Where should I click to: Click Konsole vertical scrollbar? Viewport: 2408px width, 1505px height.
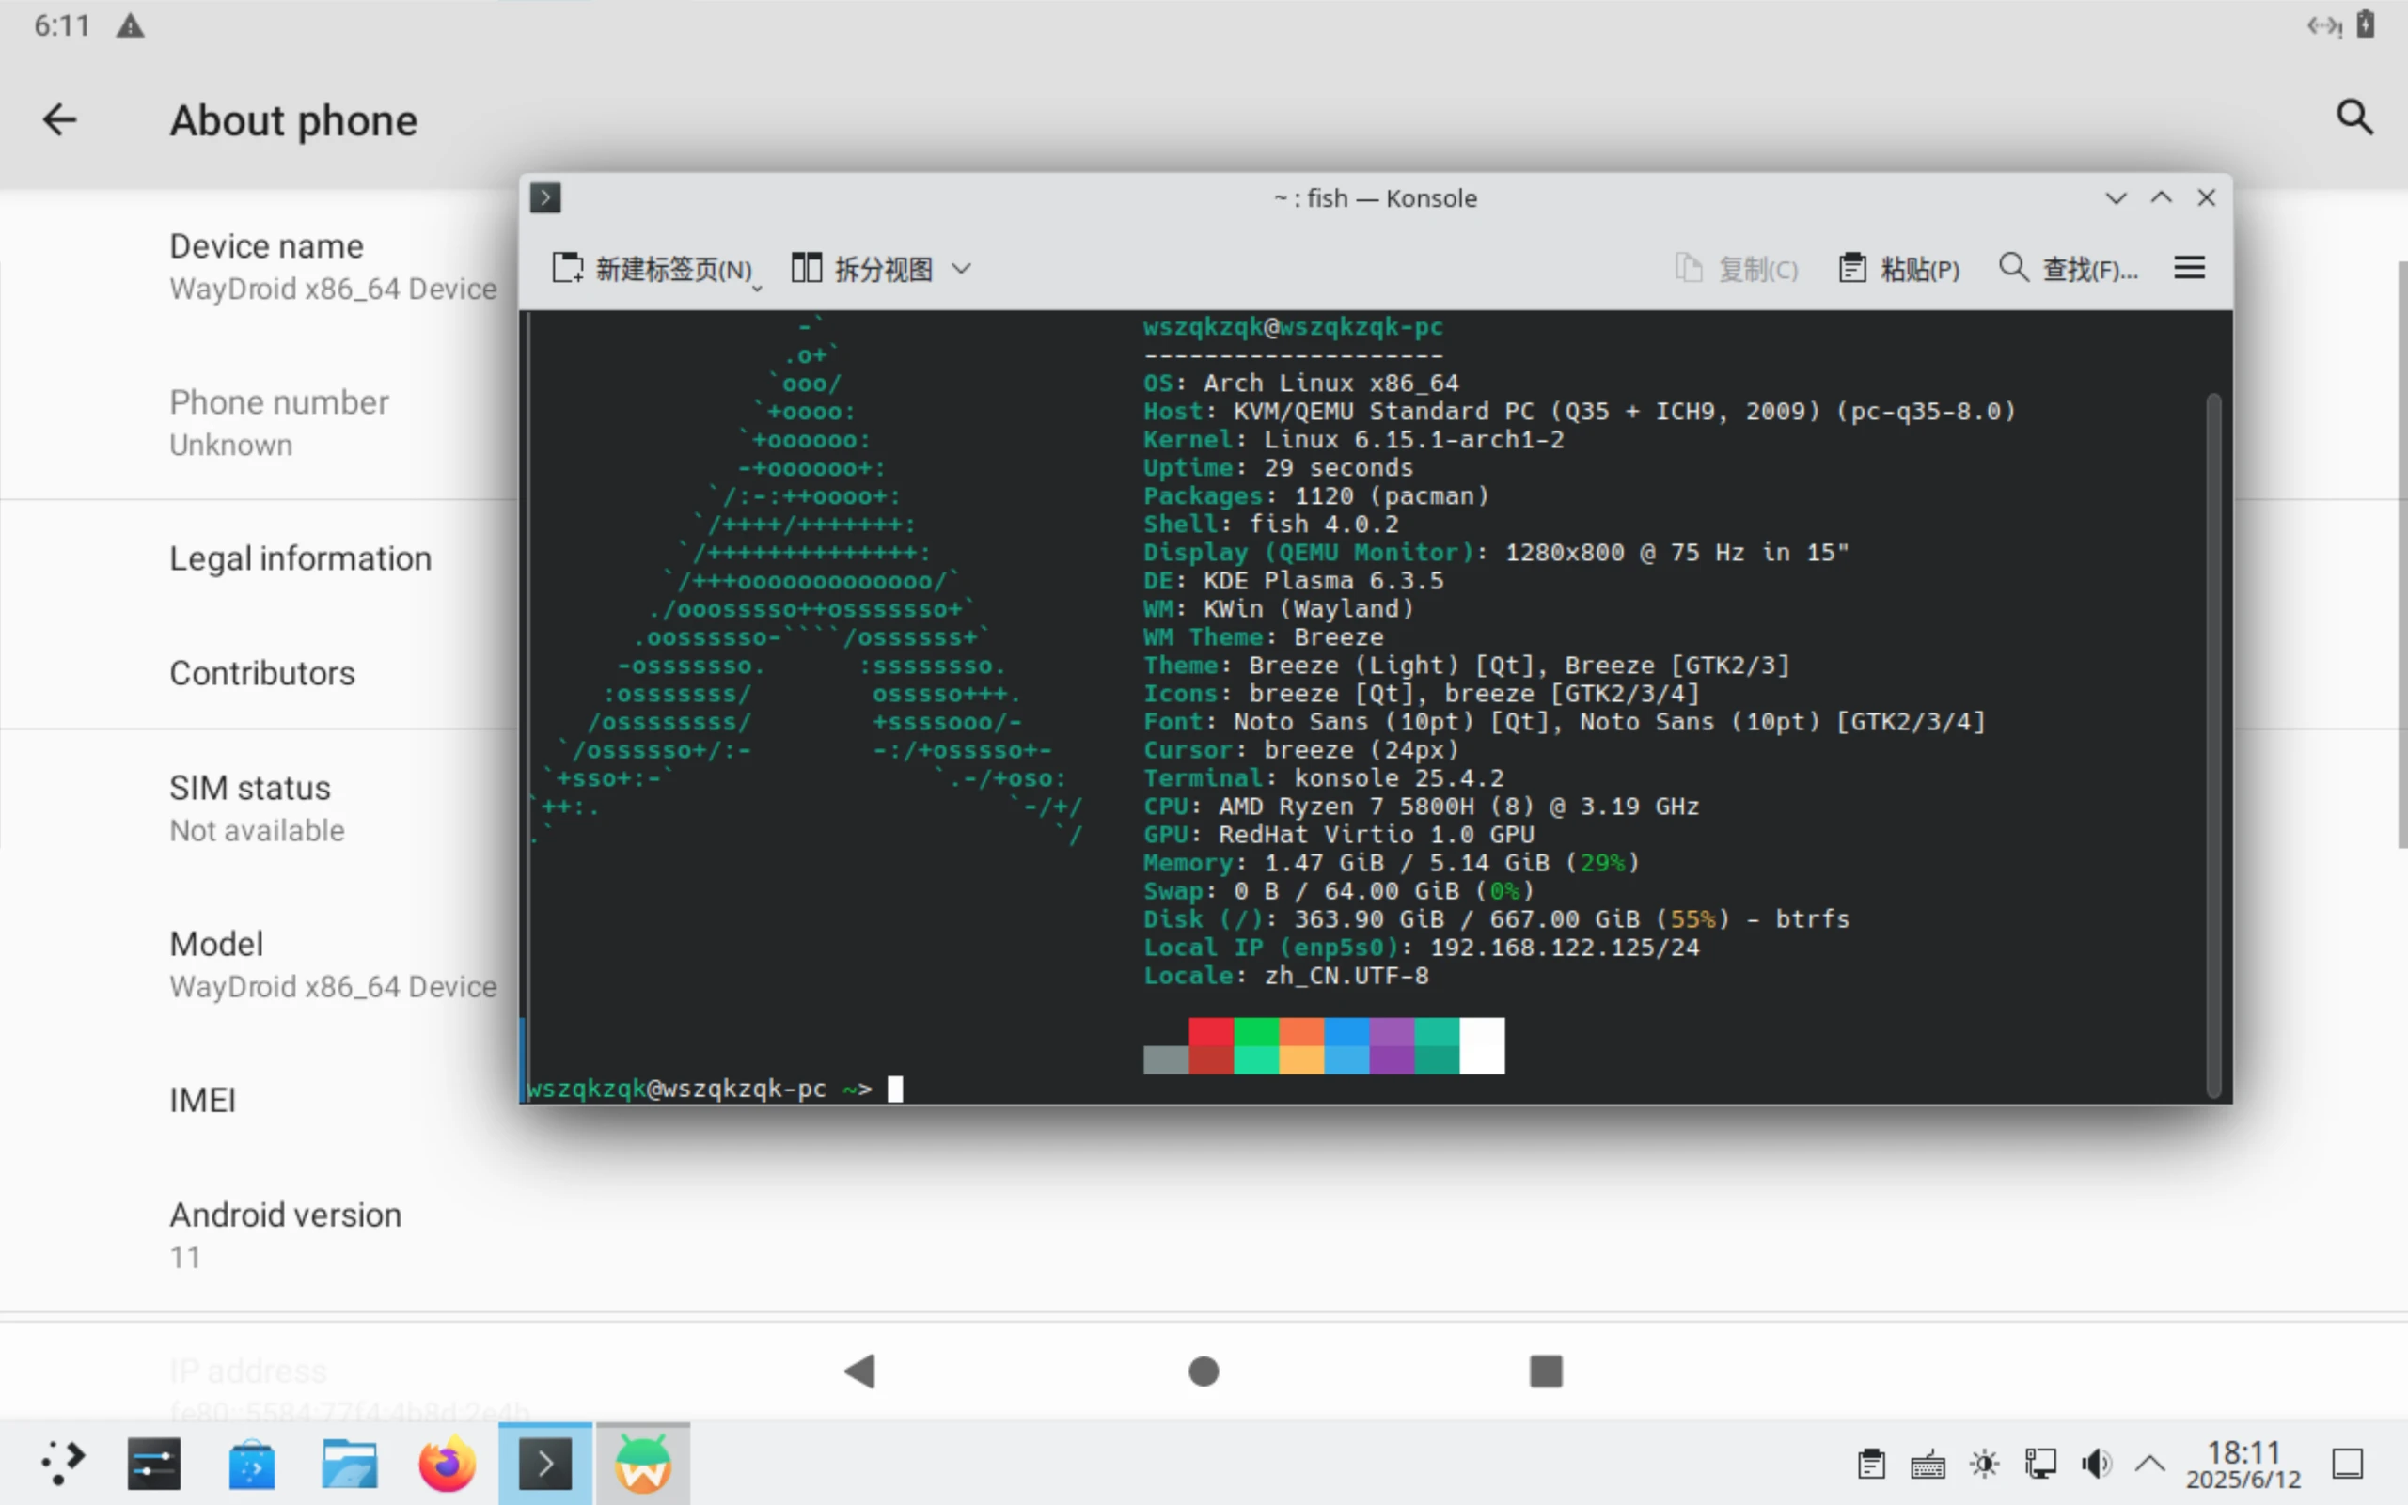[2214, 746]
